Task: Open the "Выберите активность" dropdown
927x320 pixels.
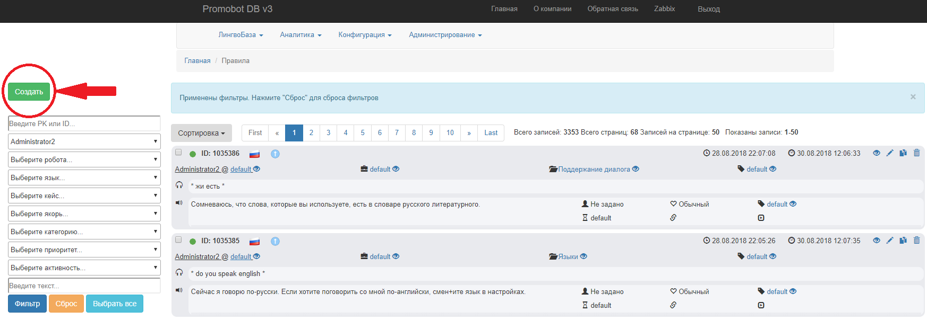Action: pos(84,268)
